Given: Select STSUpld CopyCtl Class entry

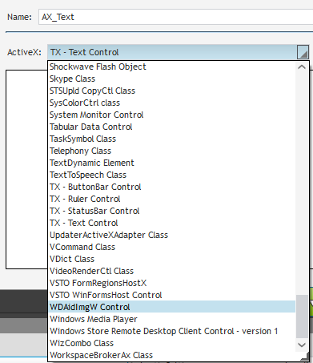Looking at the screenshot, I should click(x=172, y=91).
